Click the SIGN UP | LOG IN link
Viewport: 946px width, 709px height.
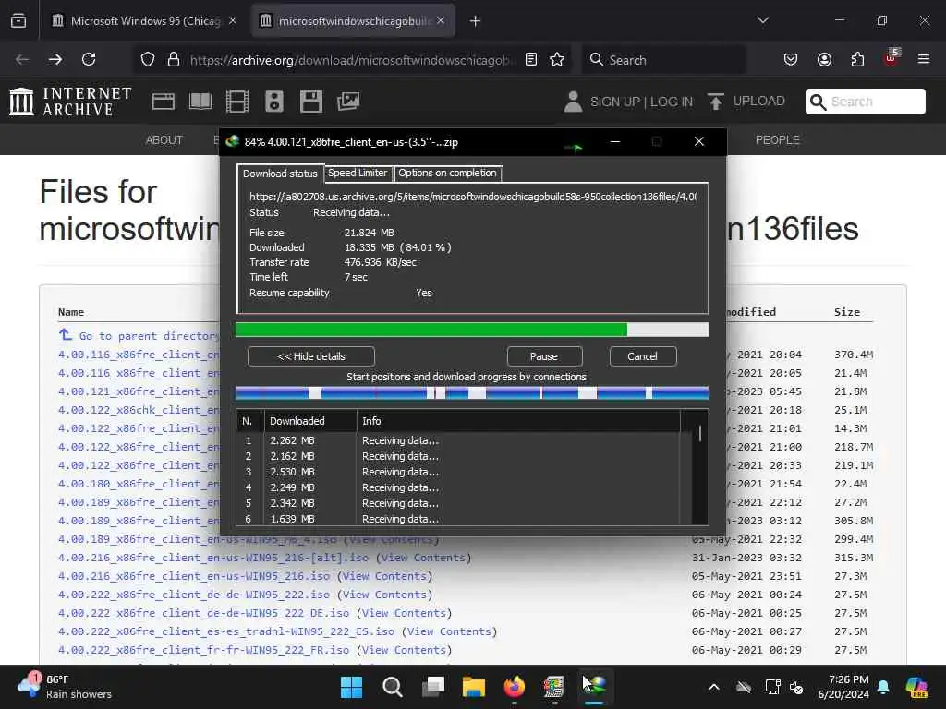click(x=641, y=102)
